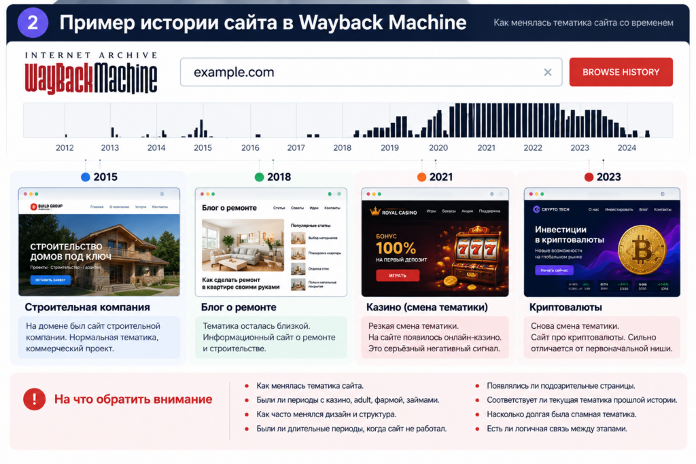The width and height of the screenshot is (696, 464).
Task: Click the Криптовалюты card title
Action: 565,307
